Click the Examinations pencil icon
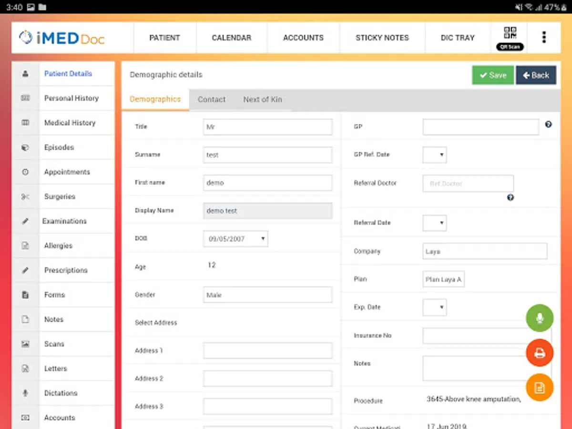Viewport: 572px width, 429px height. pyautogui.click(x=25, y=221)
